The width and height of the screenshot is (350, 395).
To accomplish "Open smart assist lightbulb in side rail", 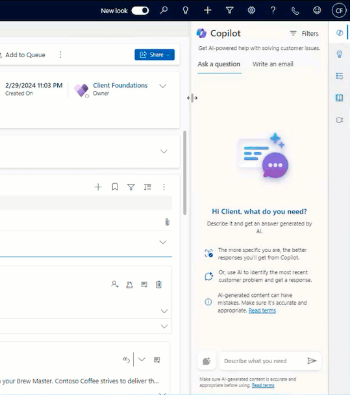I will pyautogui.click(x=340, y=54).
